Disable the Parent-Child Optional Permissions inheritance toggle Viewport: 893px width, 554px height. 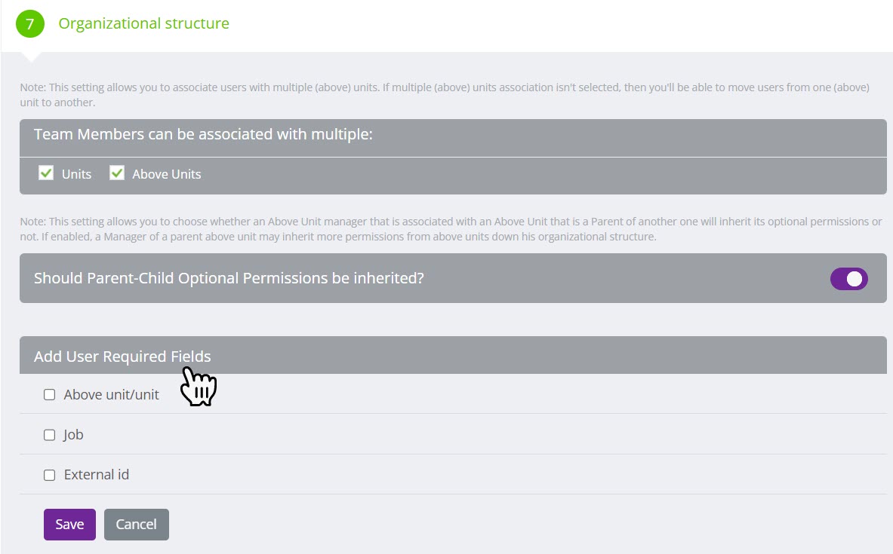(x=848, y=278)
